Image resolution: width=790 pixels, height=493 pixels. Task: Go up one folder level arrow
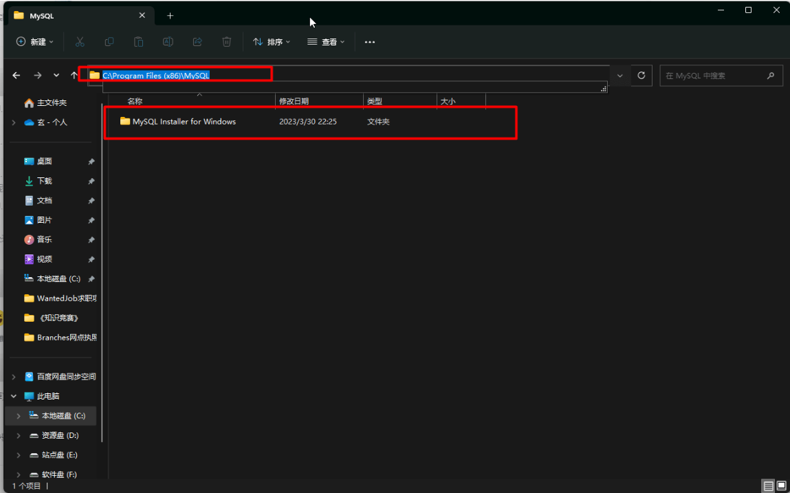coord(74,75)
